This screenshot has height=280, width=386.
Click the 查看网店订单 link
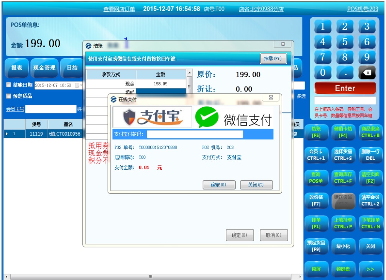click(x=119, y=9)
